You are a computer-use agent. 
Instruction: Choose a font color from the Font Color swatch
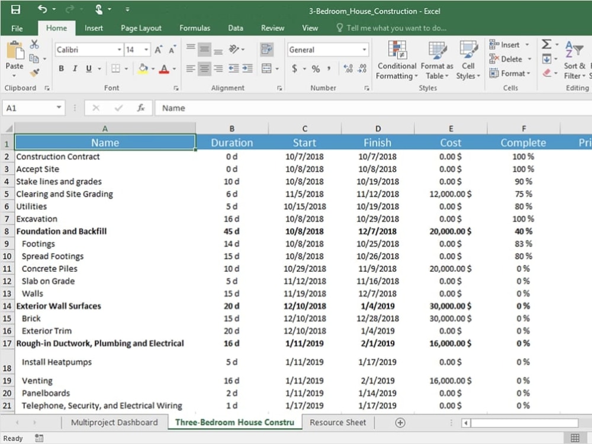164,69
